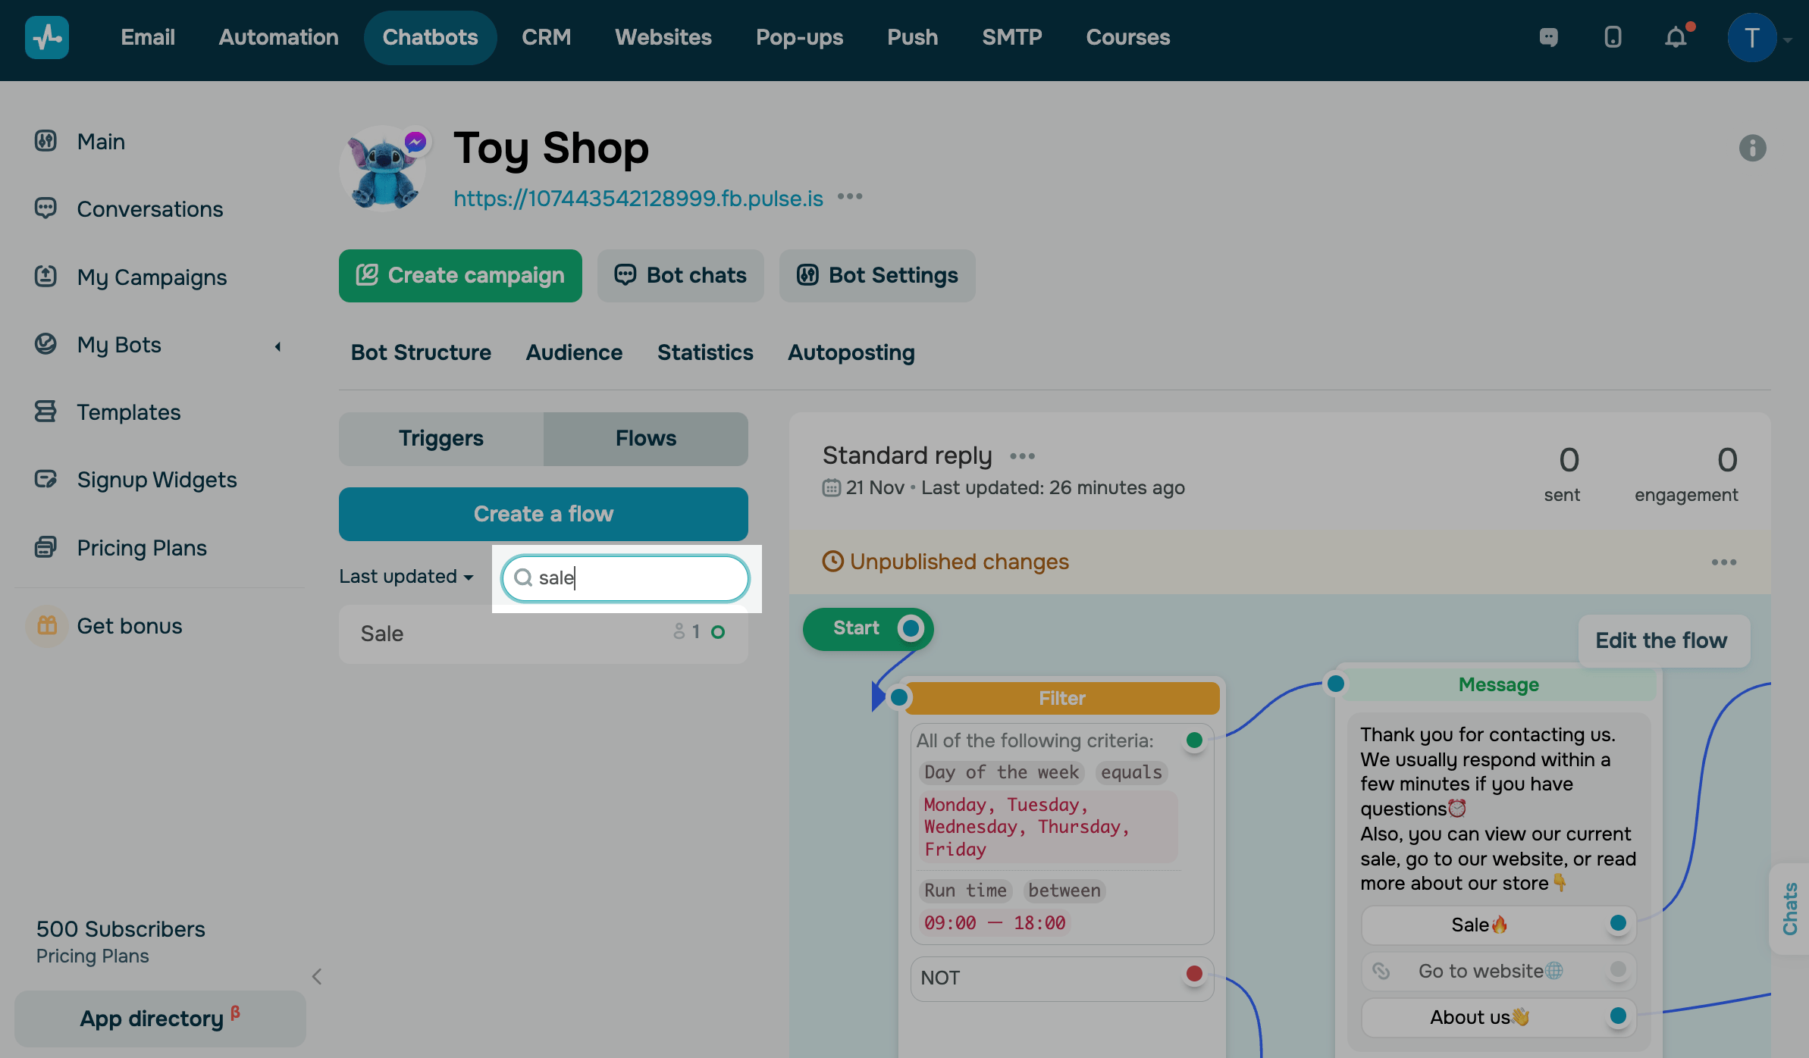Click the SendPulse logo icon
Screen dimensions: 1809x1058
tap(46, 37)
